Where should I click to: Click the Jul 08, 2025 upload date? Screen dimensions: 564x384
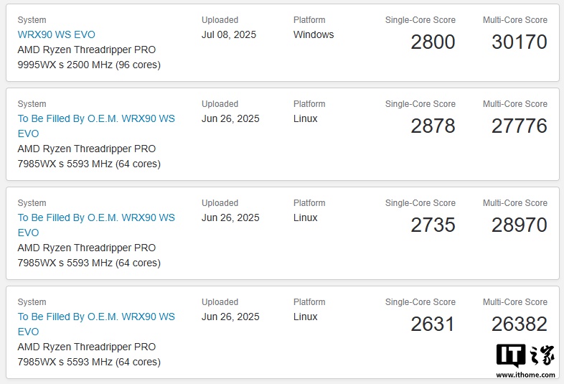[229, 34]
